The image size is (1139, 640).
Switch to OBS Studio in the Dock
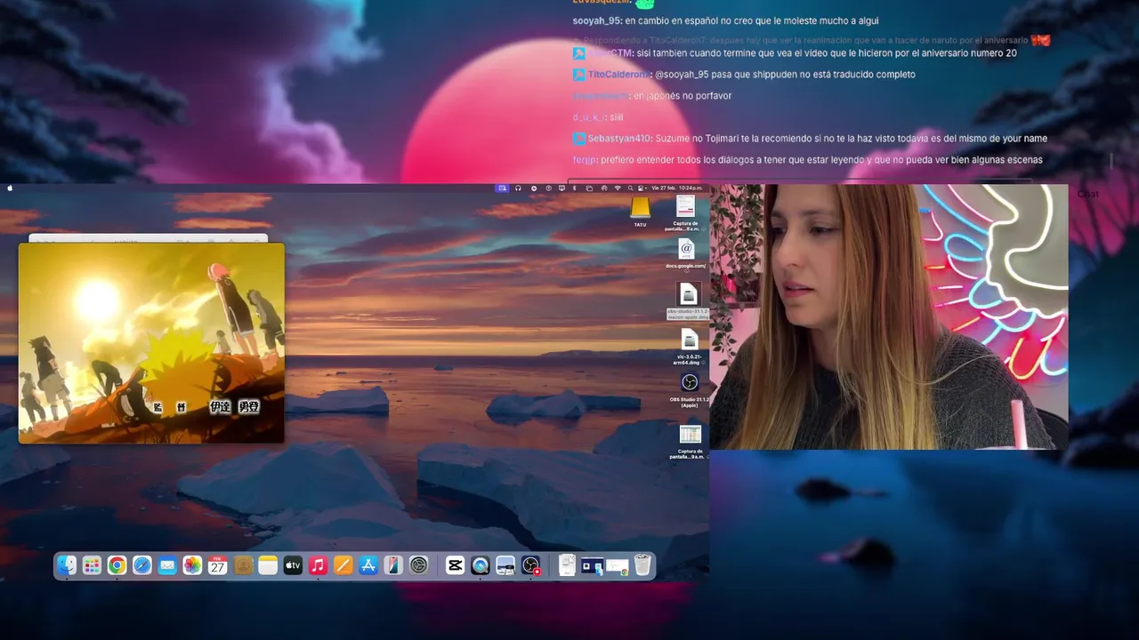[x=531, y=565]
